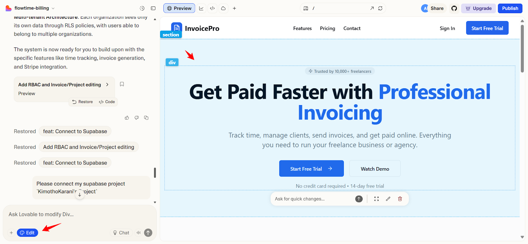
Task: Select the restored 'Add RBAC and Invoice/Project editing' chip
Action: click(x=88, y=147)
